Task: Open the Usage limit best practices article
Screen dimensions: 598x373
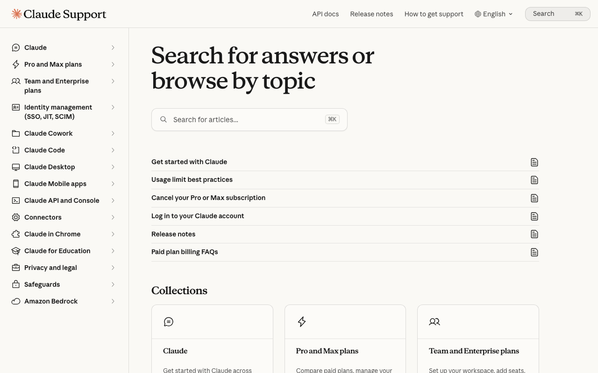Action: point(345,180)
